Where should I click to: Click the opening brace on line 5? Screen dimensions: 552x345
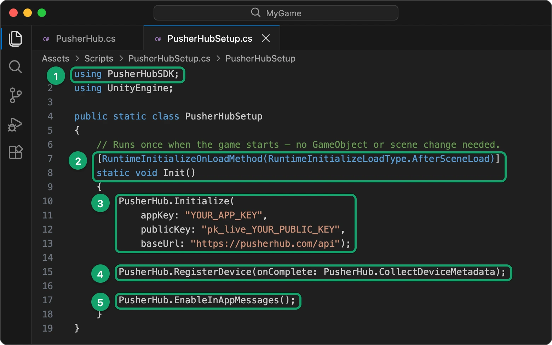click(77, 130)
